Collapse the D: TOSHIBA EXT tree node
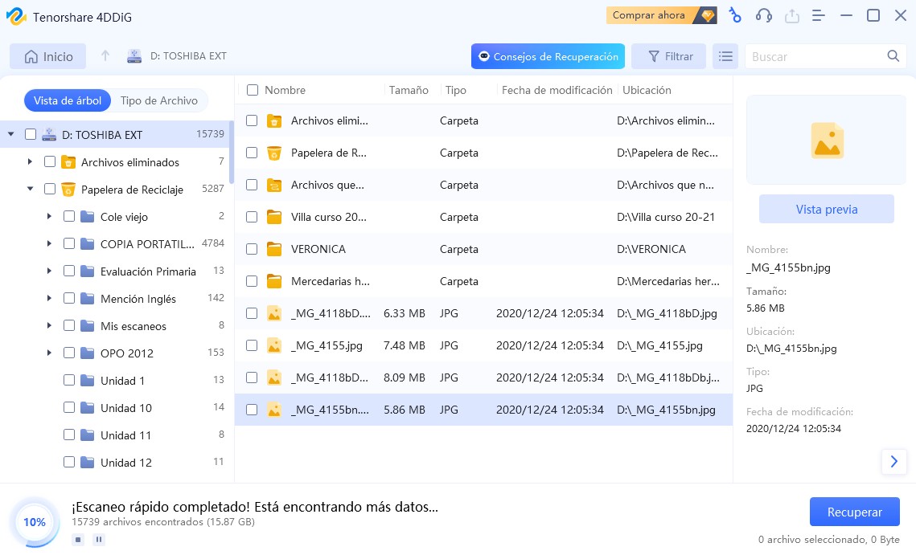Image resolution: width=916 pixels, height=555 pixels. coord(10,134)
